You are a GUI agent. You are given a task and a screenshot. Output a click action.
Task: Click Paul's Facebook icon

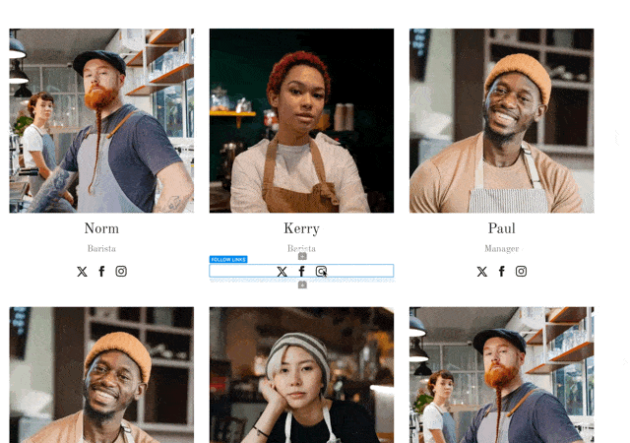coord(501,272)
